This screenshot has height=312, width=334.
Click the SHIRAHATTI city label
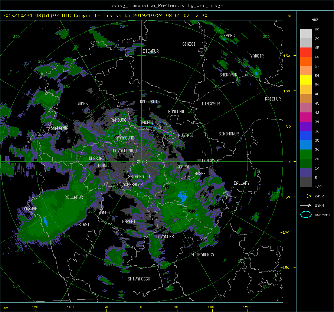139,177
